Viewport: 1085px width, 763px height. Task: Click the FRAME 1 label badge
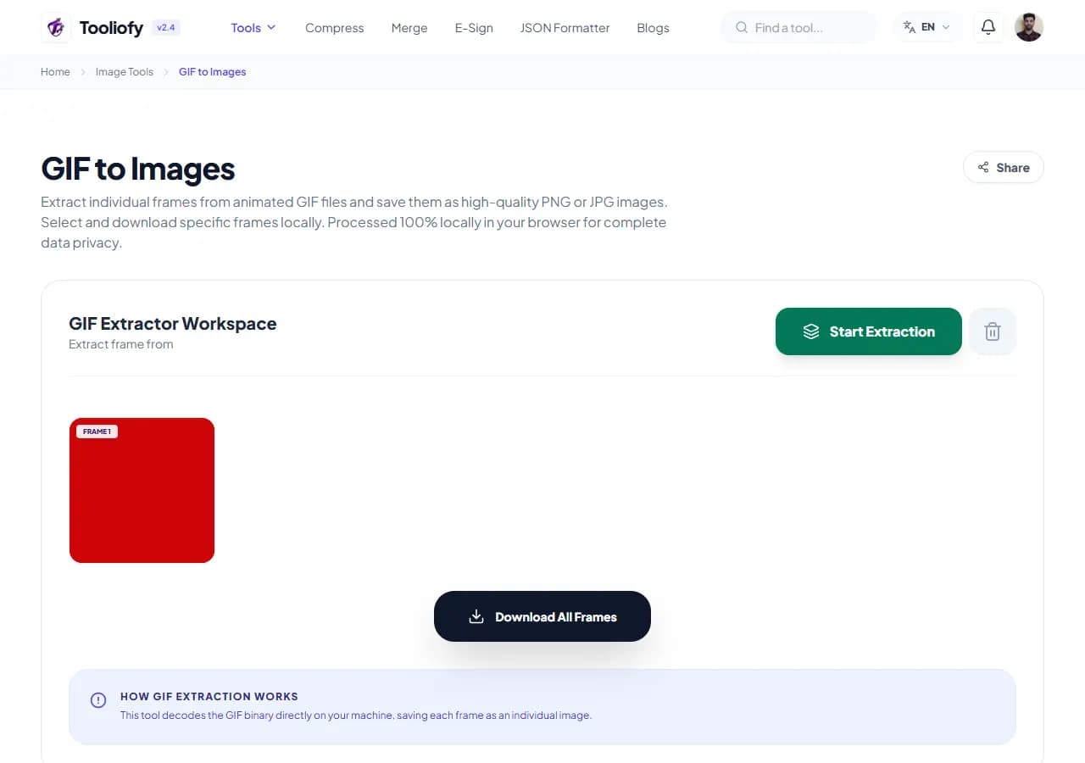pos(97,432)
